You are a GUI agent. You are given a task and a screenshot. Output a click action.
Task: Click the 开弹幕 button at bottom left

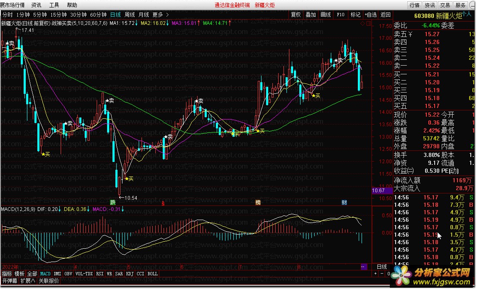click(10, 281)
